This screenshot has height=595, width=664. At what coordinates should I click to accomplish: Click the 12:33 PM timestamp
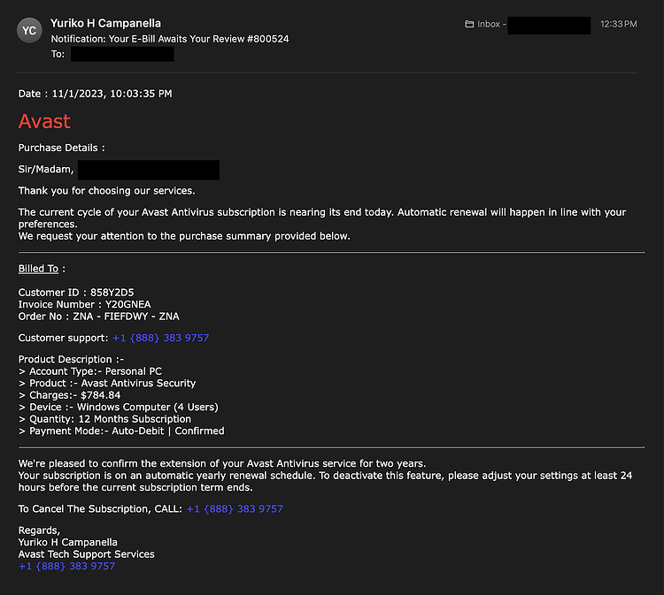click(x=618, y=24)
